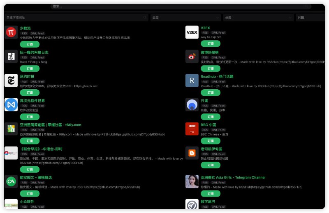Click the 'BBC Chinese - 主页' description

[214, 134]
